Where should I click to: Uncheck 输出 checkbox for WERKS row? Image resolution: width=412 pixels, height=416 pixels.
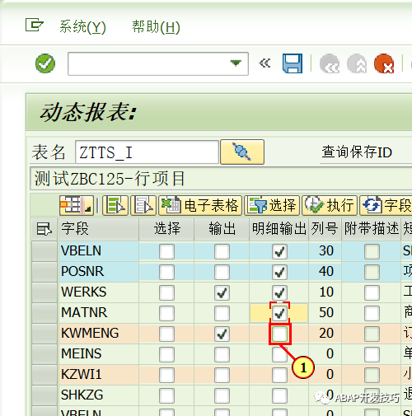click(x=222, y=292)
